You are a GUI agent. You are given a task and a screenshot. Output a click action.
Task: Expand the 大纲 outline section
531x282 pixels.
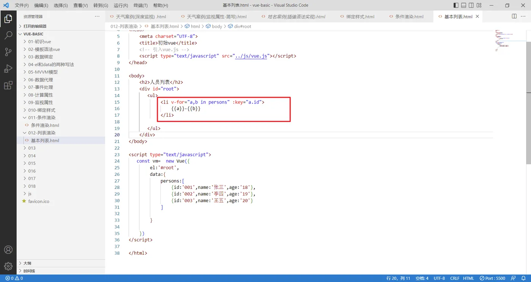[61, 263]
